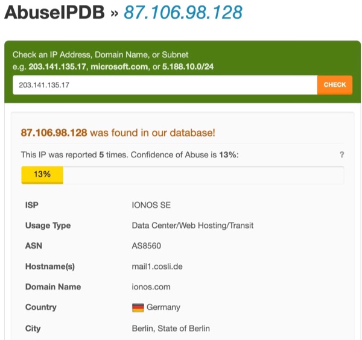Click the Usage Type value text

192,225
